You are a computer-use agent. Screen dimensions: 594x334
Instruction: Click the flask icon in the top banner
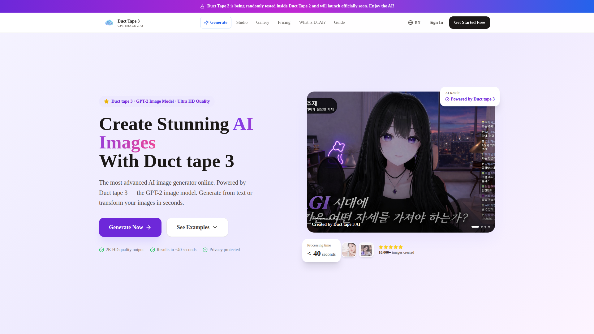[202, 6]
